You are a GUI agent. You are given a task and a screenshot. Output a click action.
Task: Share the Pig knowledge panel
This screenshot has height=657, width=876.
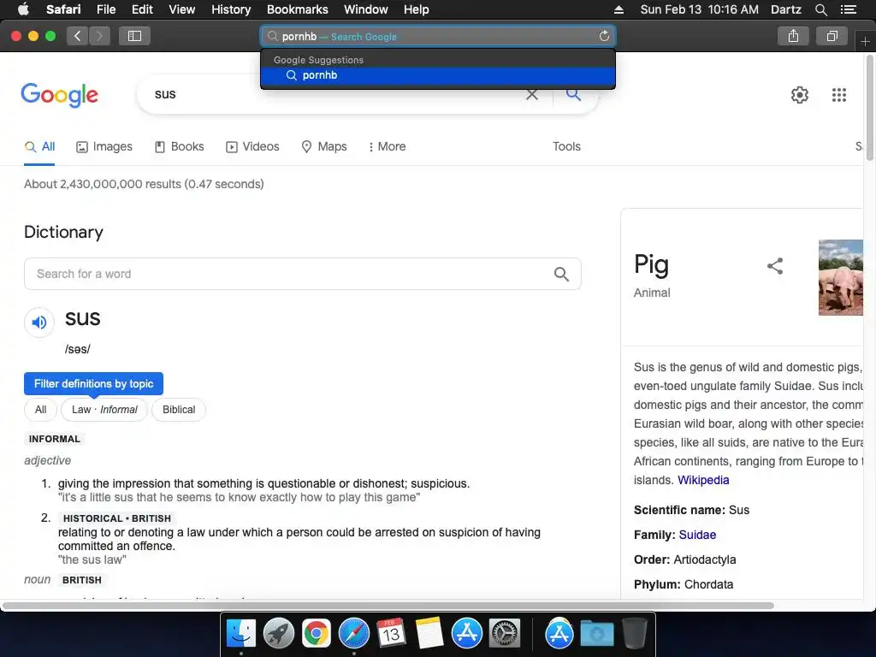pos(775,266)
